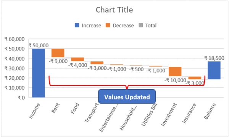The height and width of the screenshot is (138, 229).
Task: Click the Decrease legend label
Action: [x=123, y=26]
